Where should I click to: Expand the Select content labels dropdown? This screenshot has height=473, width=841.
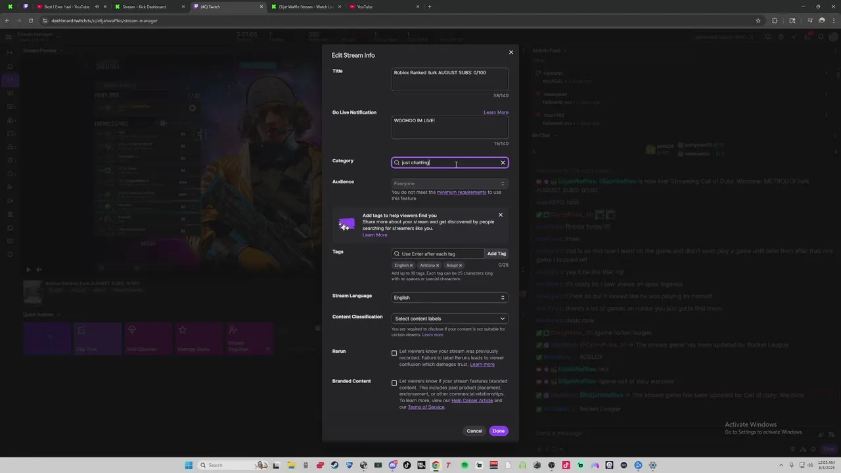pyautogui.click(x=449, y=319)
